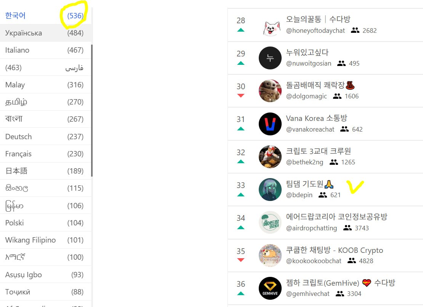
Task: Click the members icon beside 2682
Action: coord(355,31)
